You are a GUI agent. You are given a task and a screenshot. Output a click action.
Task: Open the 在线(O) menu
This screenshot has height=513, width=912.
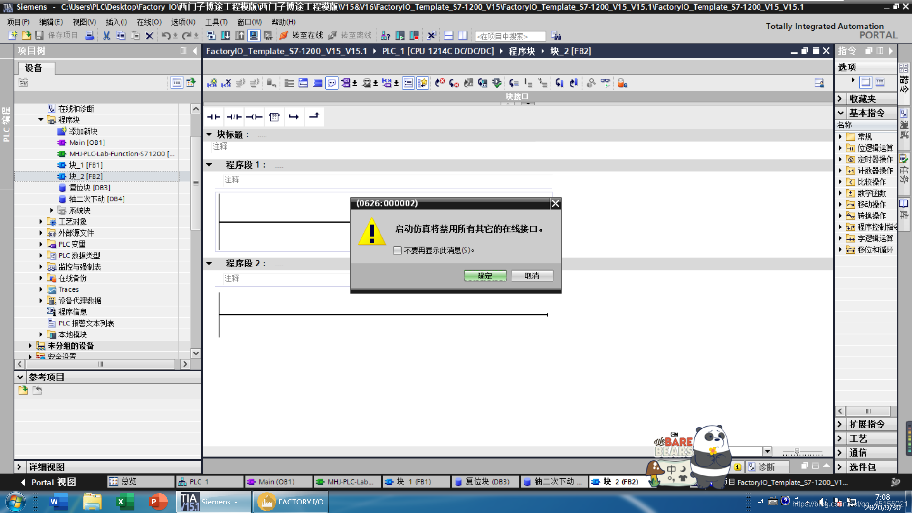[x=149, y=22]
